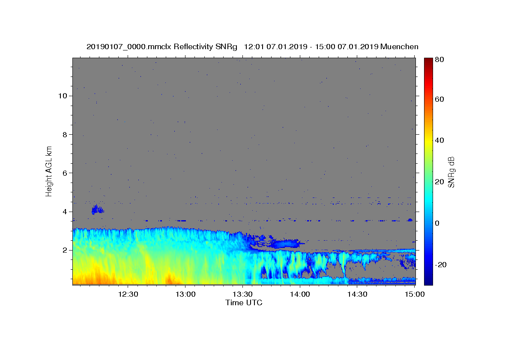
Task: Click the height tick label 2
Action: pyautogui.click(x=65, y=250)
